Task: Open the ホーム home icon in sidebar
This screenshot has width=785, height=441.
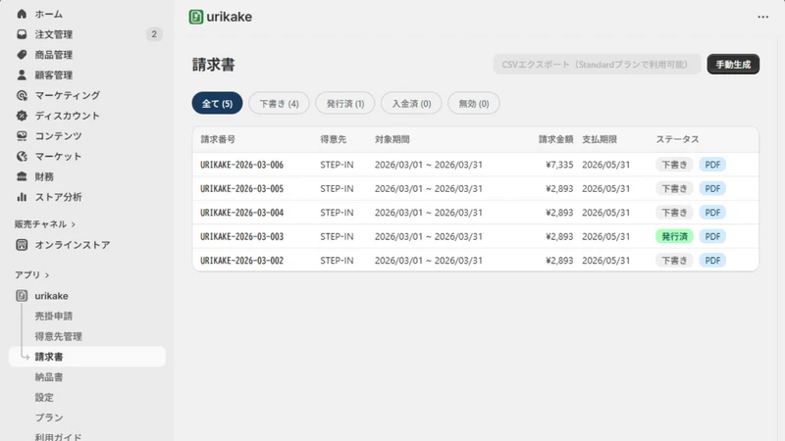Action: [x=22, y=14]
